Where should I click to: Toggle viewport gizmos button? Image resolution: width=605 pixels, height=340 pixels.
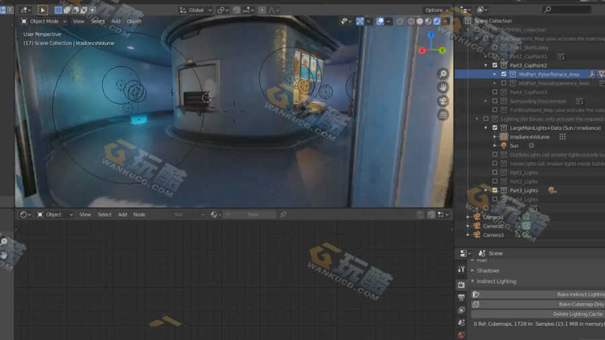[x=360, y=22]
